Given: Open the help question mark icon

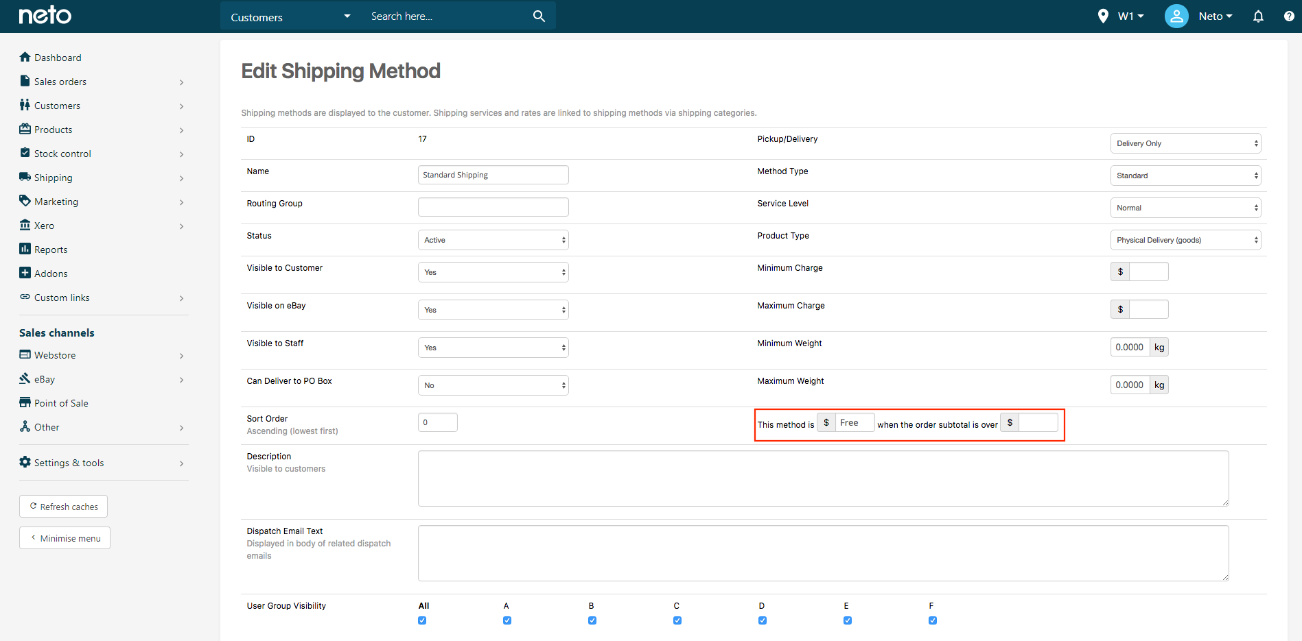Looking at the screenshot, I should [1289, 16].
